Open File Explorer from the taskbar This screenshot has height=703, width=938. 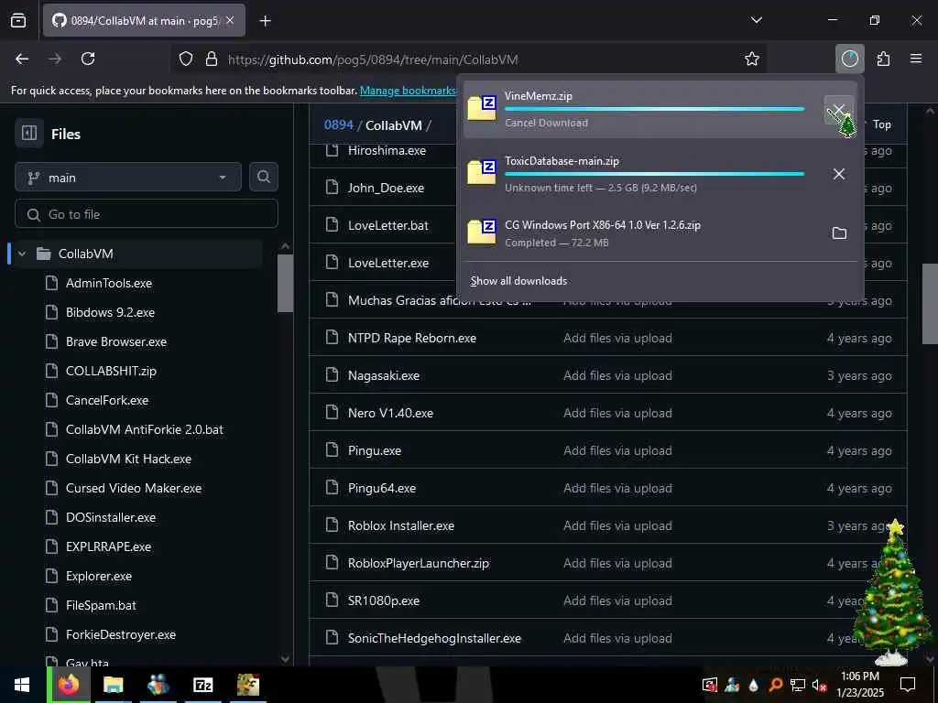coord(113,685)
